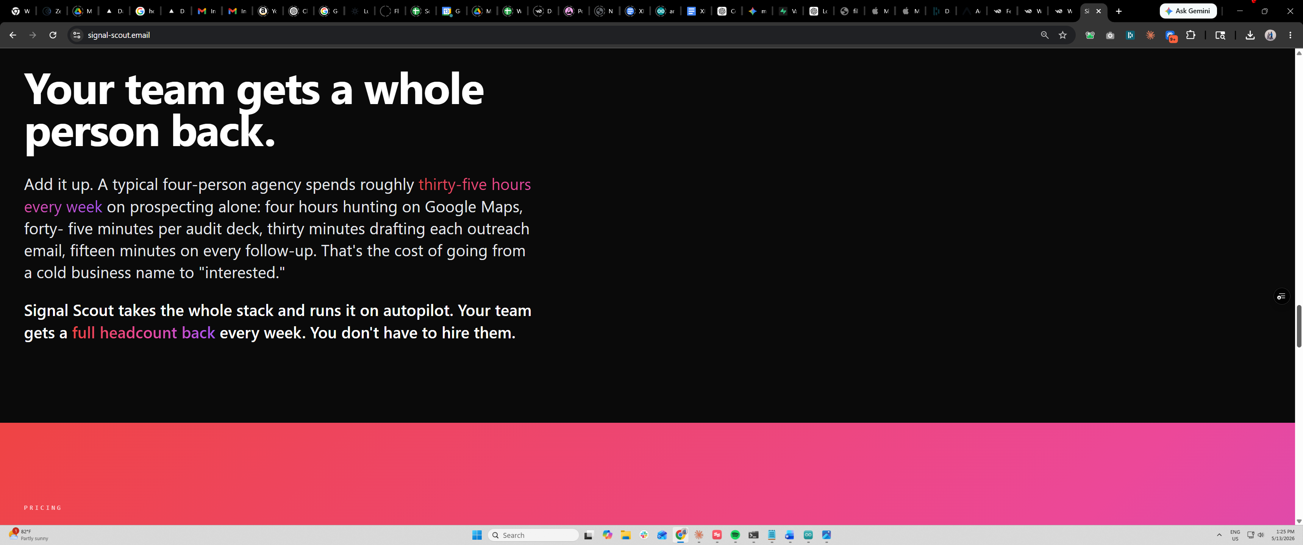Switch to the Gemini sparkle tab
The width and height of the screenshot is (1303, 545).
click(x=757, y=11)
